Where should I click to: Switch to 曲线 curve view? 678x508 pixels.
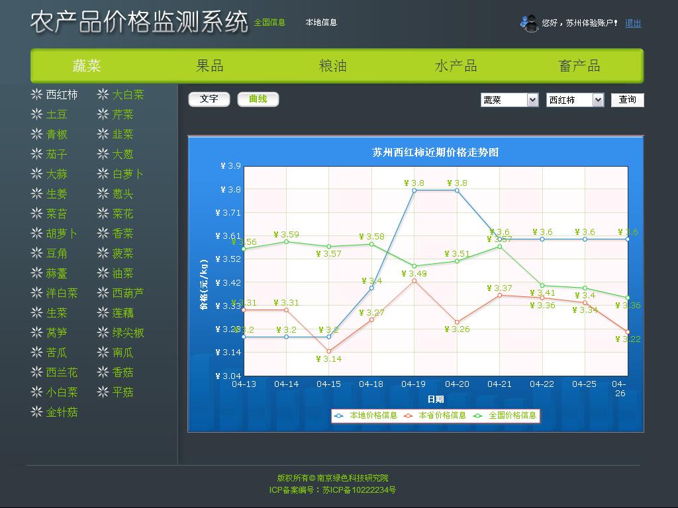tap(258, 99)
